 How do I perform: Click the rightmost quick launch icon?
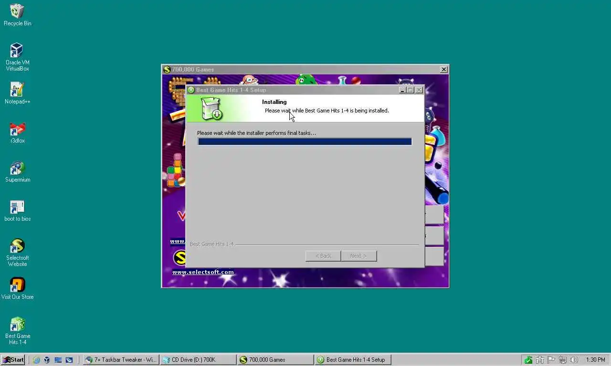(69, 360)
